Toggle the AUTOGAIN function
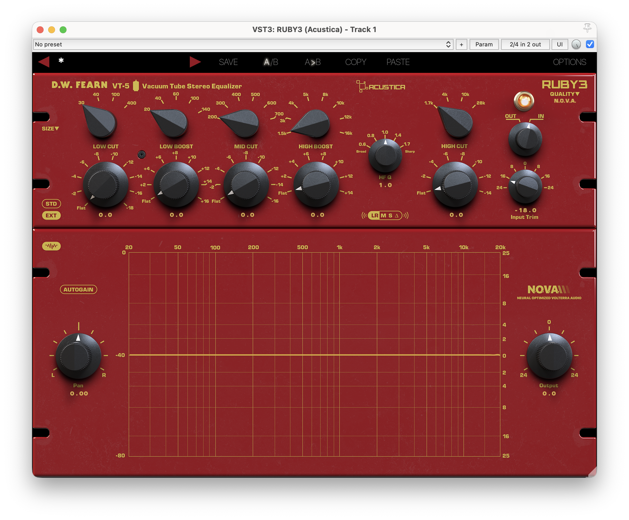 coord(79,289)
